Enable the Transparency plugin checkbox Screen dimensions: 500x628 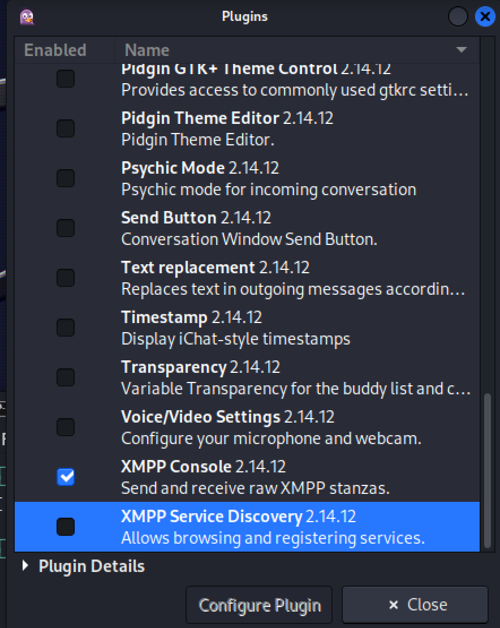click(66, 377)
